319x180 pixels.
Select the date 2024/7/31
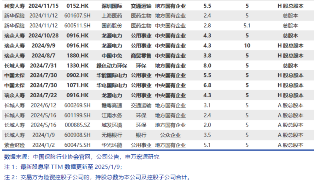(44, 65)
